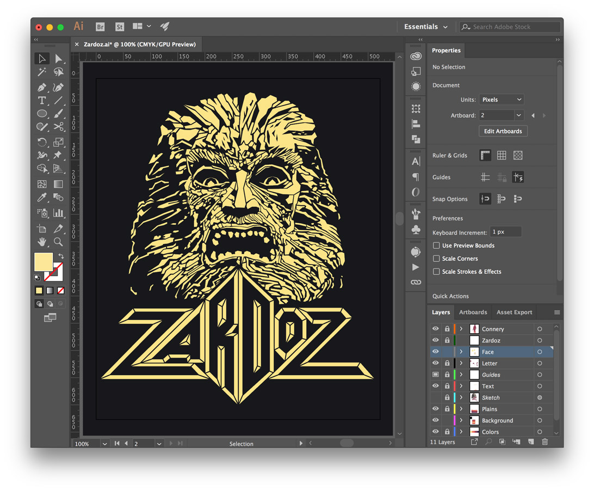Select the Gradient tool
Screen dimensions: 594x491
tap(58, 184)
